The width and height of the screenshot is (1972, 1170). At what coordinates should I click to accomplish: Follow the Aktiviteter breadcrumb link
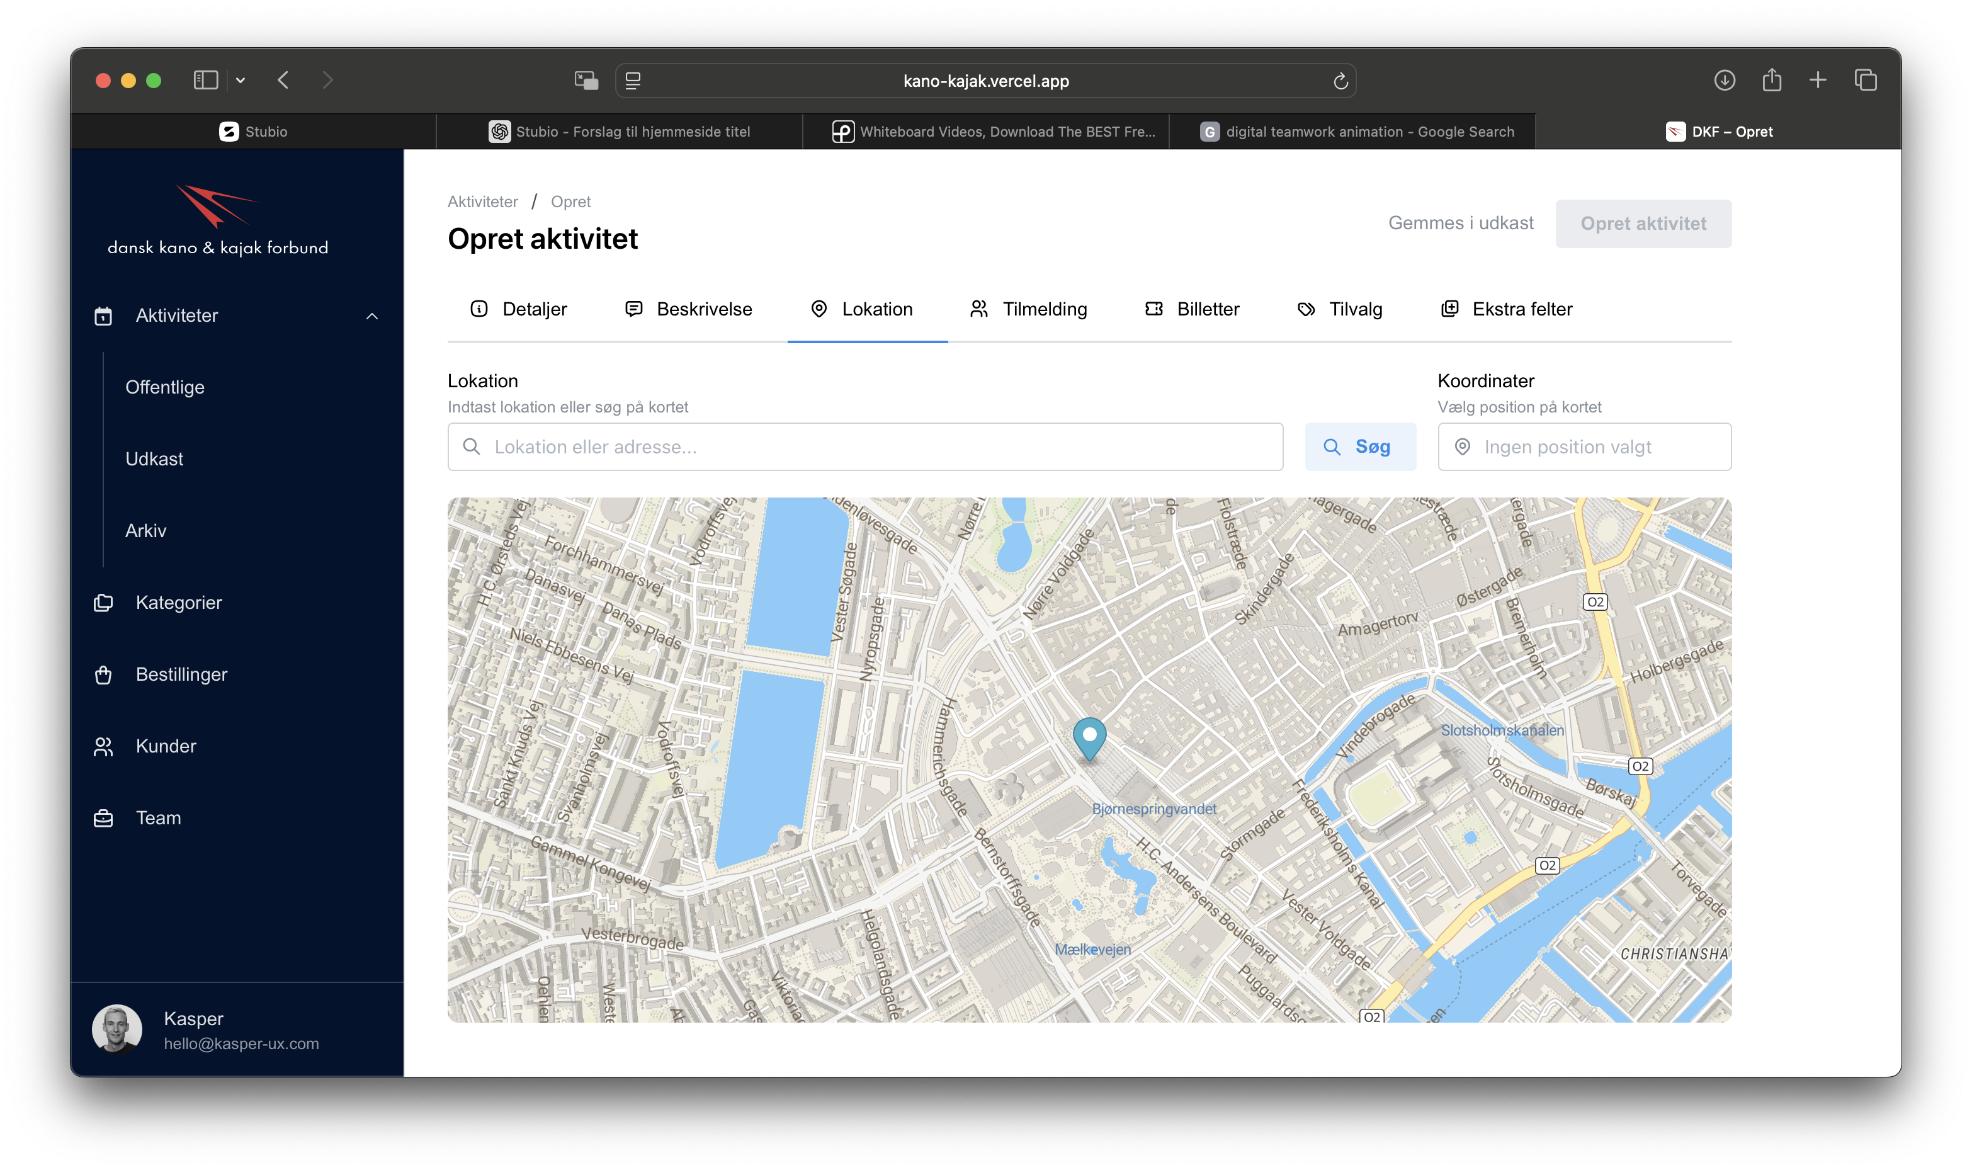(x=482, y=202)
